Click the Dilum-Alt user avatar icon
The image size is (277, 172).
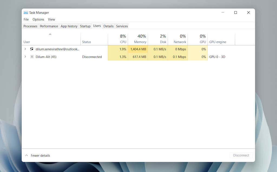tap(32, 57)
